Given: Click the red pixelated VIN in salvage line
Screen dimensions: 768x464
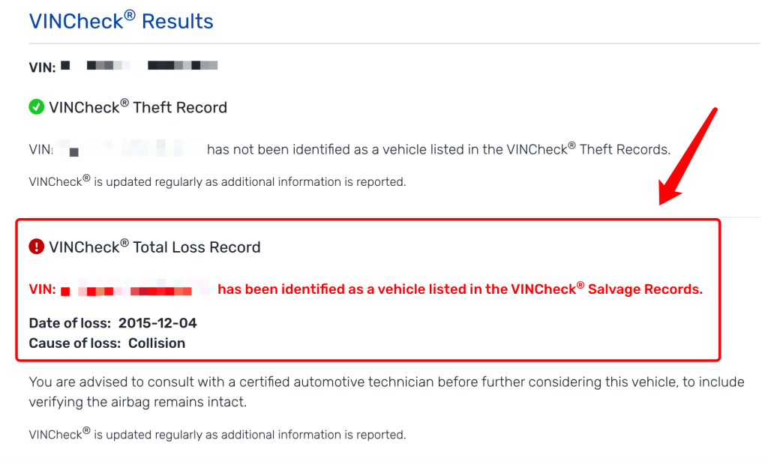Looking at the screenshot, I should [x=136, y=289].
